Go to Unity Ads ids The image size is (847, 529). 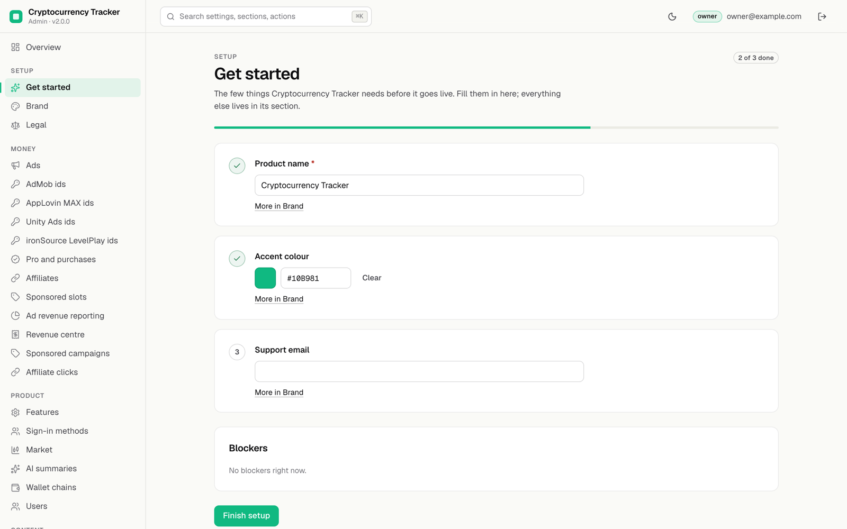(x=73, y=222)
